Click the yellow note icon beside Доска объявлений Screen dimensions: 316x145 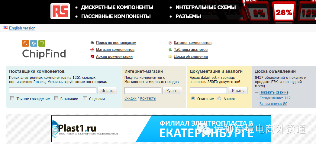pyautogui.click(x=170, y=57)
